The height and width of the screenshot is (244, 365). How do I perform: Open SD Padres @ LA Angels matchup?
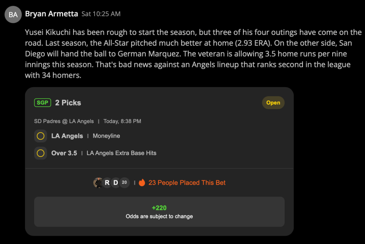(x=64, y=121)
